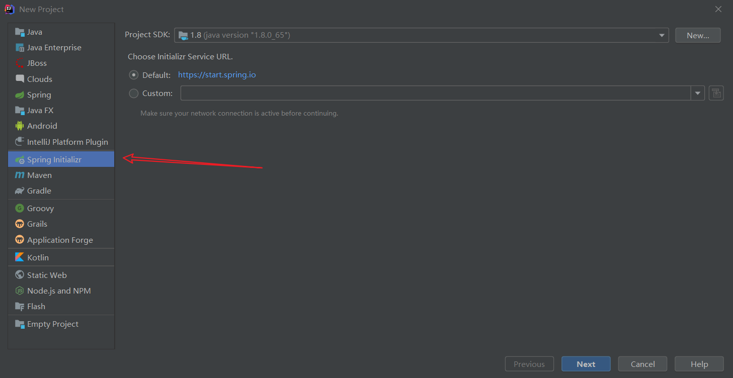Viewport: 733px width, 378px height.
Task: Choose Maven project type
Action: 61,175
